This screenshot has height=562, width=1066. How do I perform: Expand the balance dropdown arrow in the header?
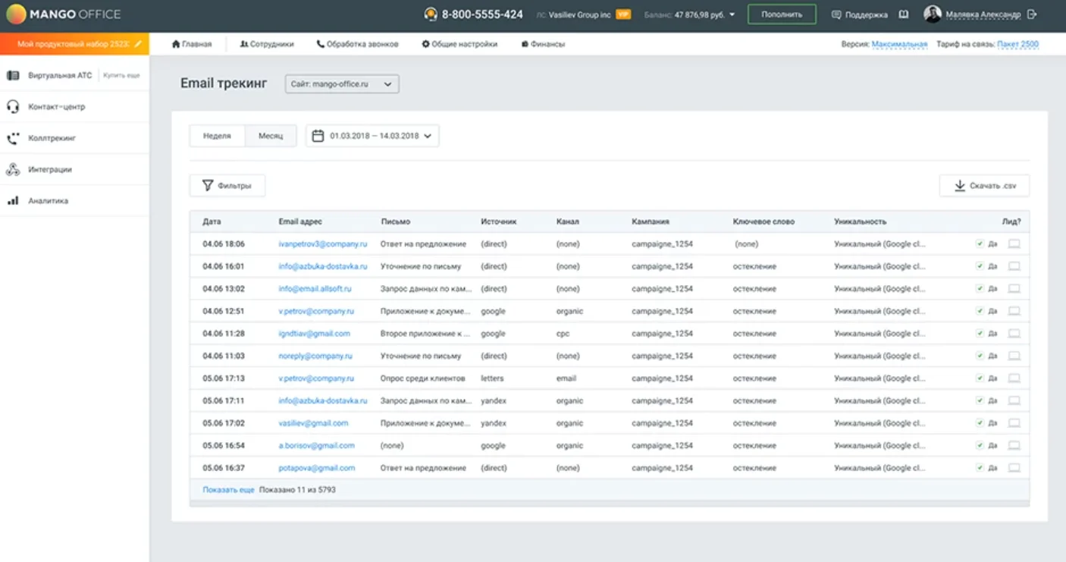pos(732,14)
